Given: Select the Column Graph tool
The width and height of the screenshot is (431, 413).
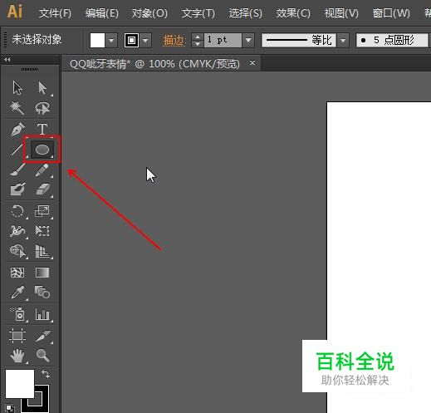Looking at the screenshot, I should (x=42, y=314).
